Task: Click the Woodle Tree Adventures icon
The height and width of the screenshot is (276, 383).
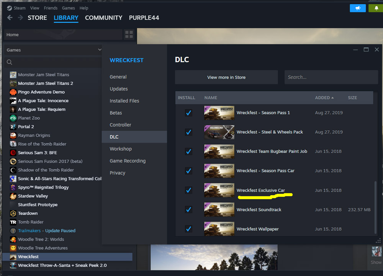Action: point(13,248)
